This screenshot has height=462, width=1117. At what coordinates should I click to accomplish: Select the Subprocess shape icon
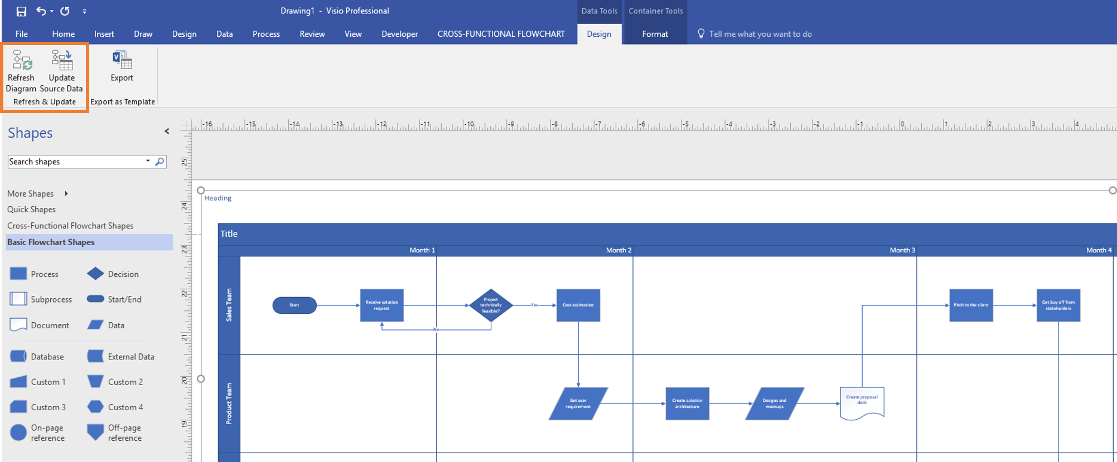coord(18,299)
